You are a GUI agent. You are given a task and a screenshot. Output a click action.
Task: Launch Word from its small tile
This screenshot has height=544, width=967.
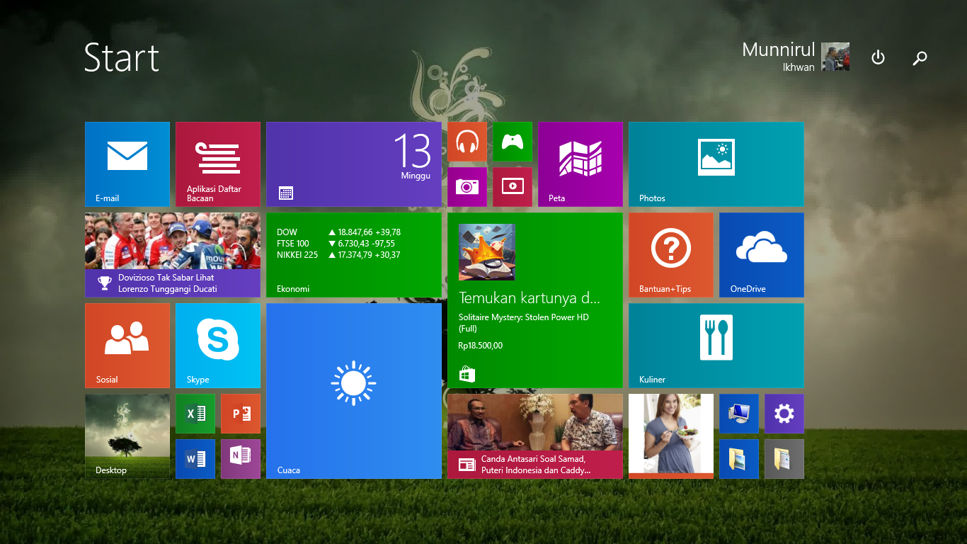(195, 459)
